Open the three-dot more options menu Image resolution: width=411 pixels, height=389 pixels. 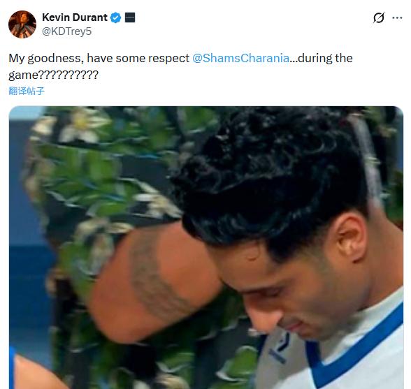(x=397, y=18)
